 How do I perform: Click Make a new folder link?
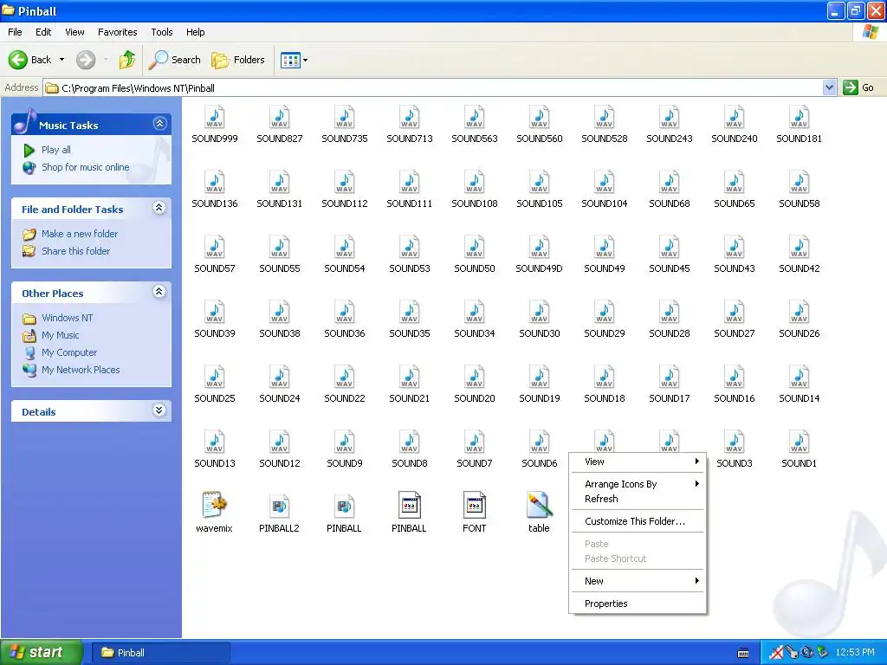(80, 234)
